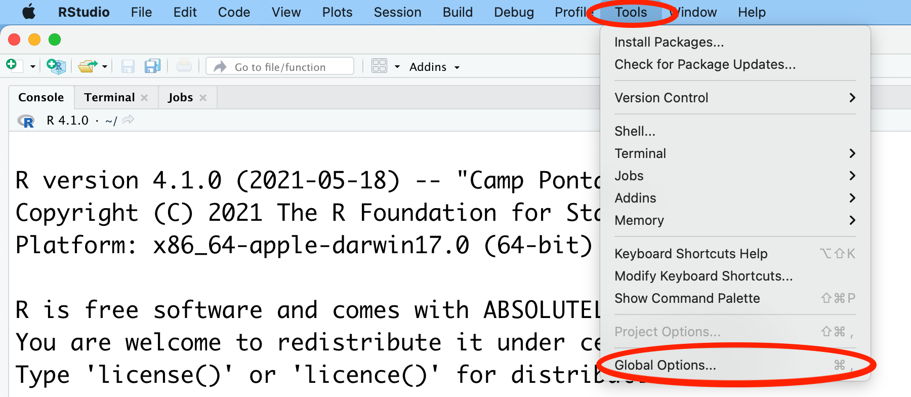911x397 pixels.
Task: Close the Terminal tab
Action: (x=144, y=98)
